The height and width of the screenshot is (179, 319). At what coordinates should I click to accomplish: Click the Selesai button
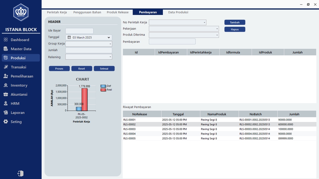pos(104,68)
